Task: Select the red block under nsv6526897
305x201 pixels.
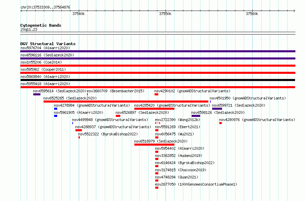Action: tap(118, 116)
